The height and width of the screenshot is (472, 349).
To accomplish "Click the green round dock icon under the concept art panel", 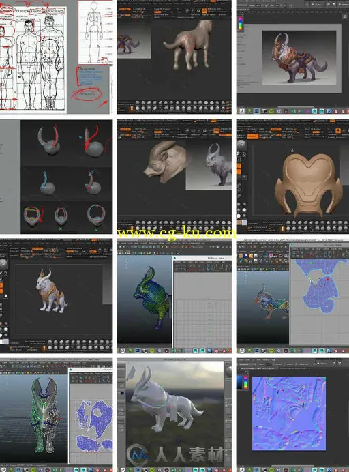I will 271,111.
